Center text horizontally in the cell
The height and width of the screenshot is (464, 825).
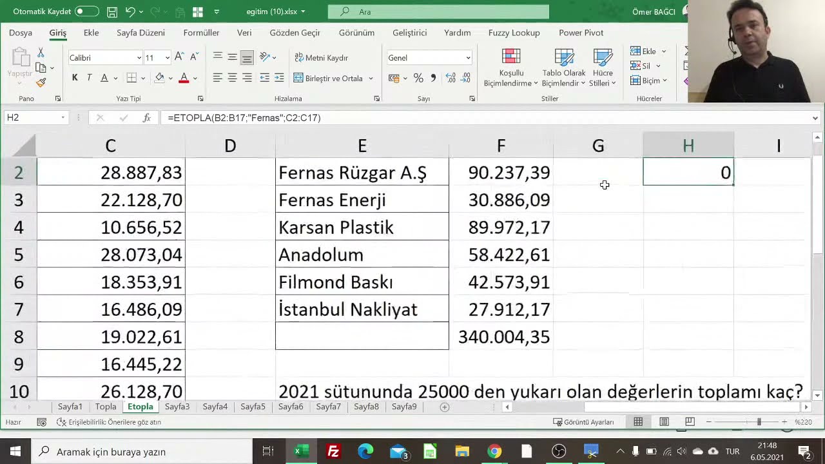232,78
